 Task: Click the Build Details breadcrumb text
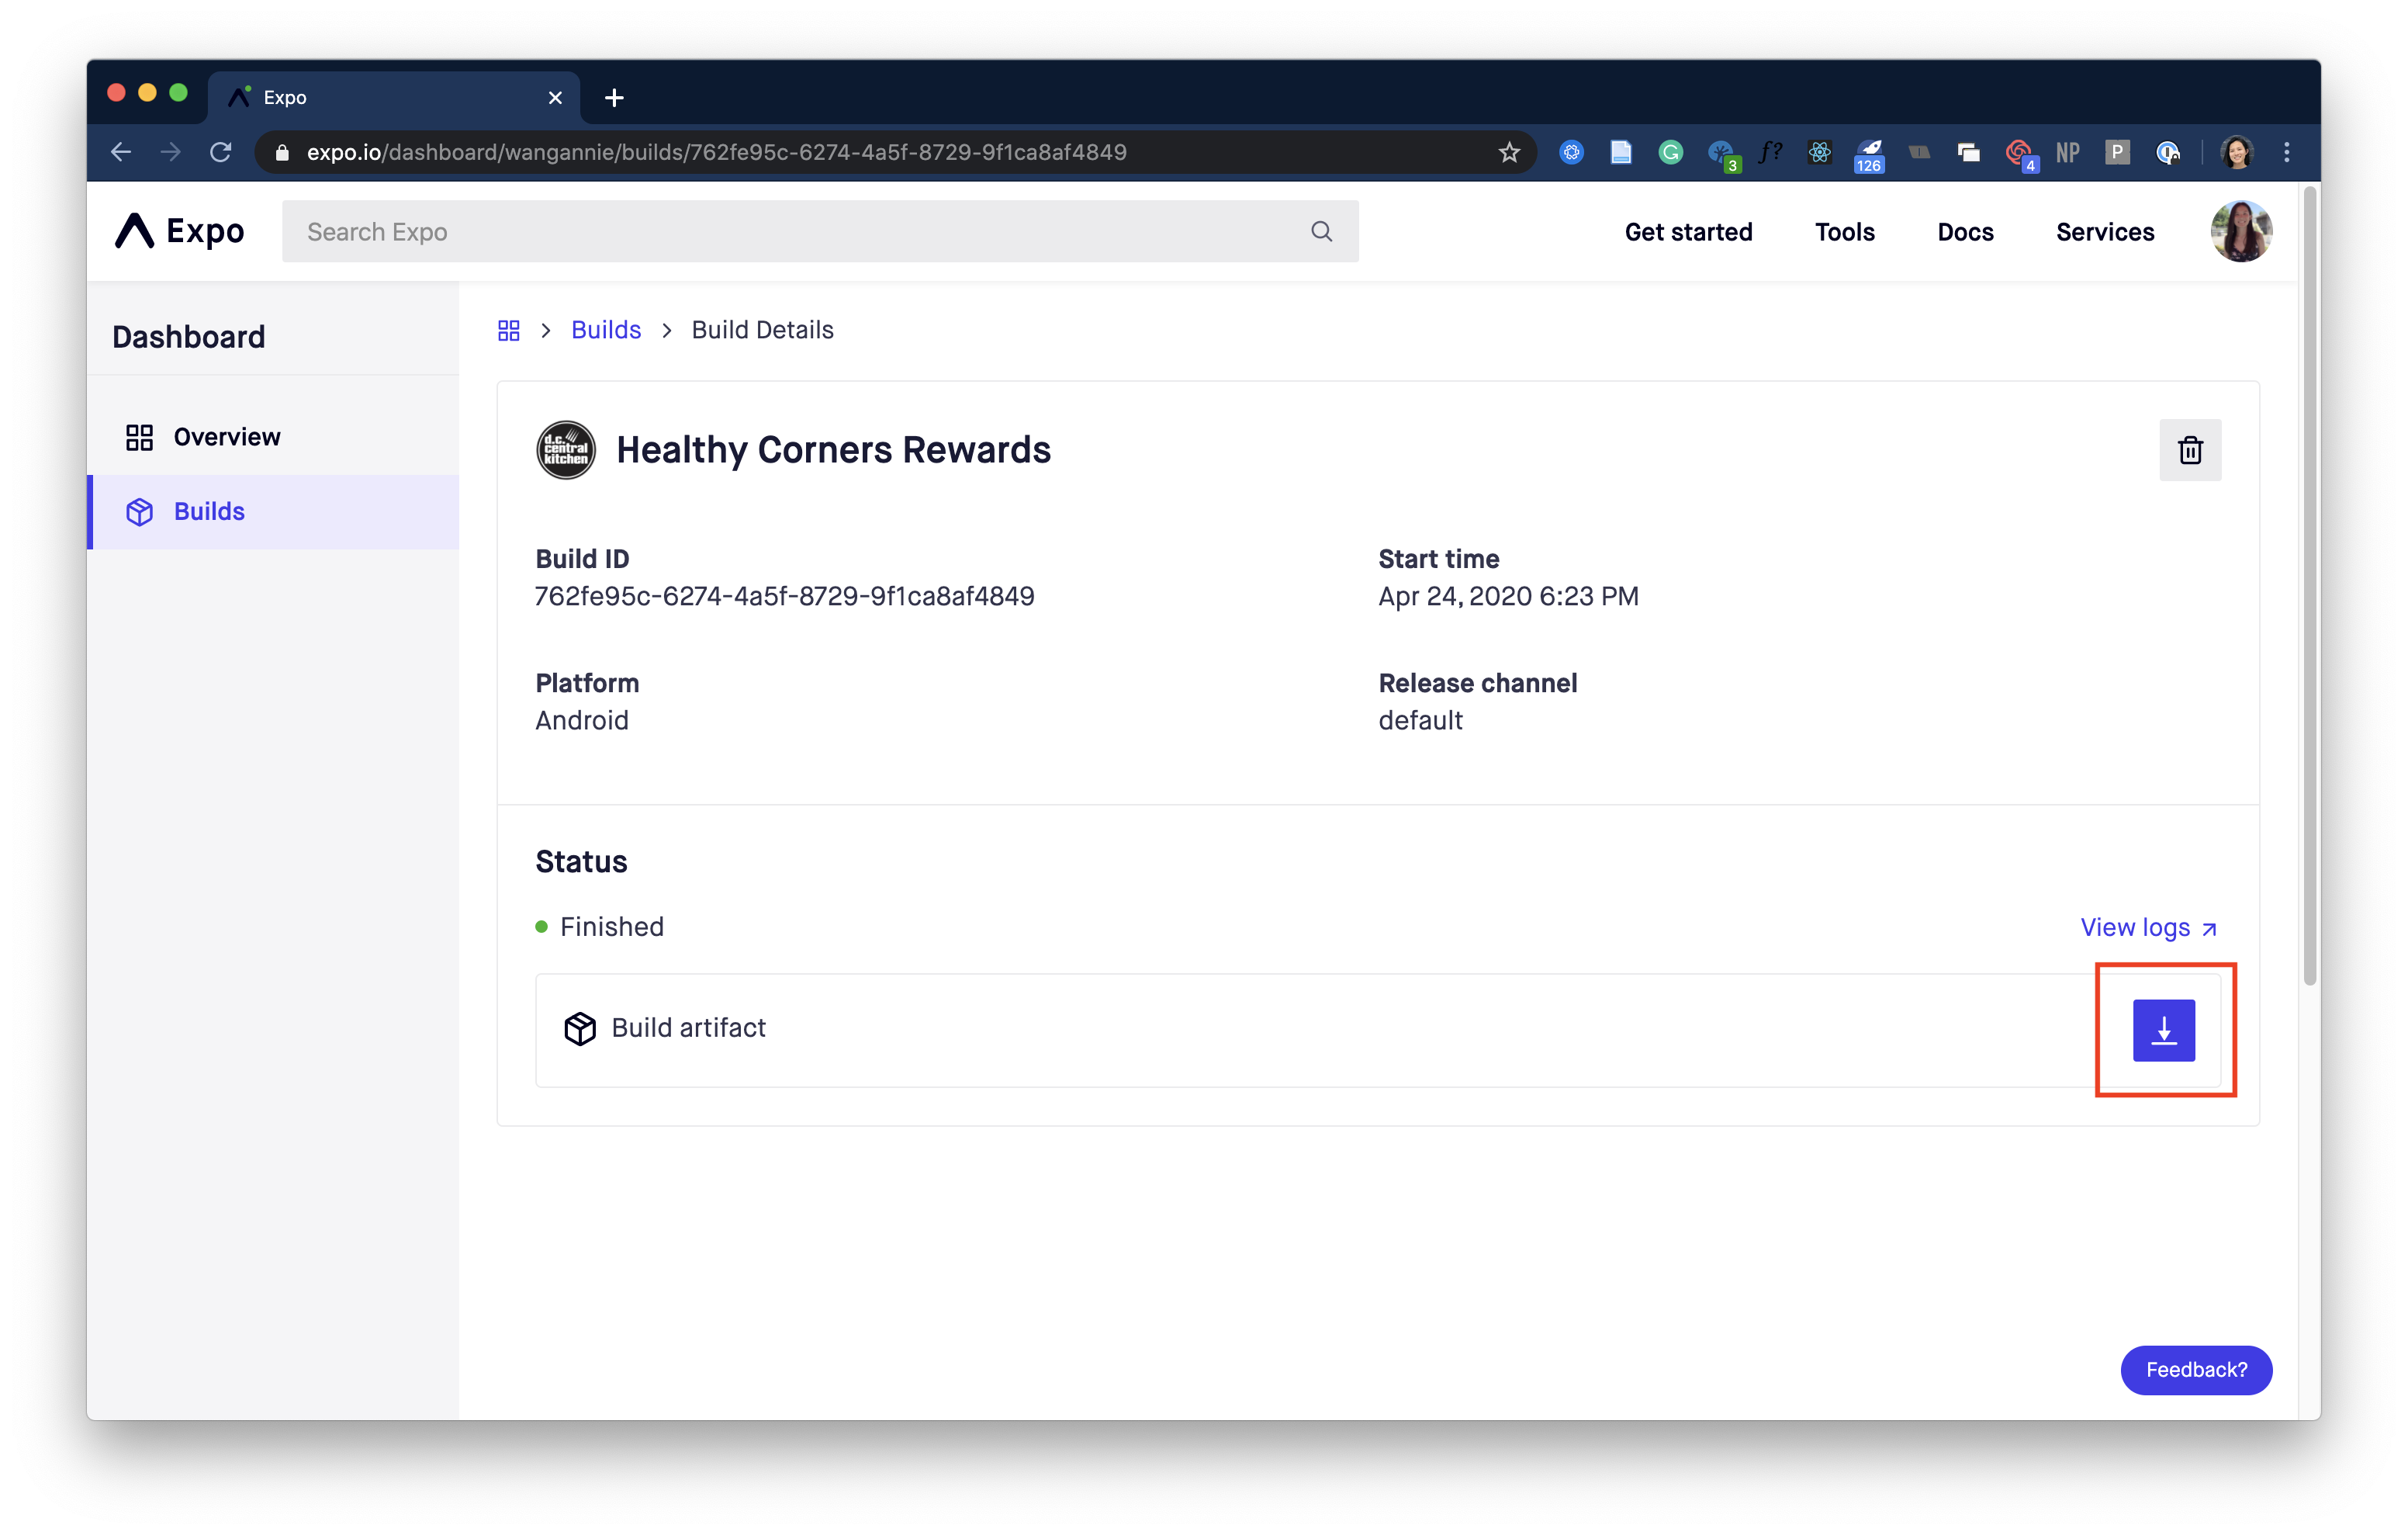(x=762, y=331)
